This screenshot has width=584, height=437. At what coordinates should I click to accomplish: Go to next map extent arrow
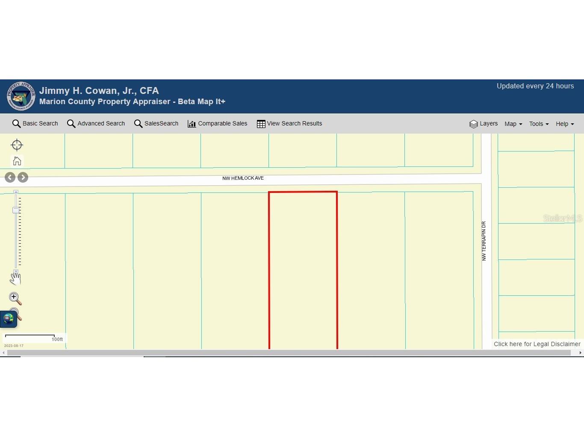click(x=23, y=177)
